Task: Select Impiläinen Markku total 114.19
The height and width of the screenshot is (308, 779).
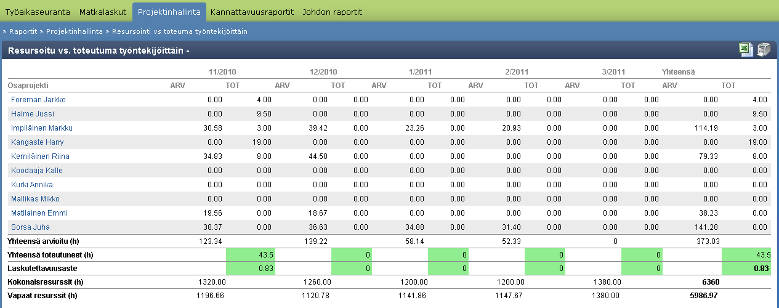Action: point(706,128)
